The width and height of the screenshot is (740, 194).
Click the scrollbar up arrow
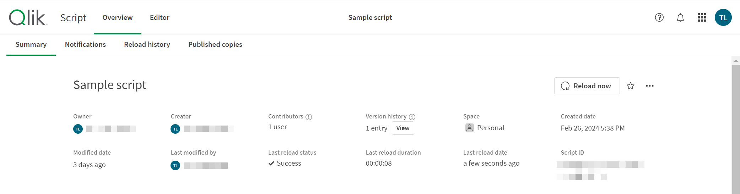[x=736, y=61]
